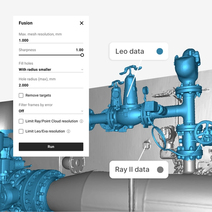Click the Fusion panel title

point(26,23)
